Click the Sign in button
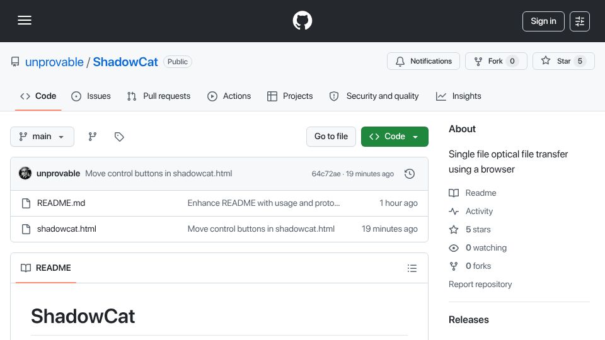The image size is (605, 340). click(543, 21)
